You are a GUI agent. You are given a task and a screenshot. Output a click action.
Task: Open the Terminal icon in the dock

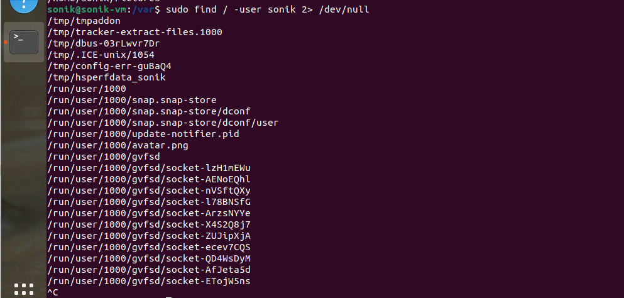pyautogui.click(x=24, y=41)
